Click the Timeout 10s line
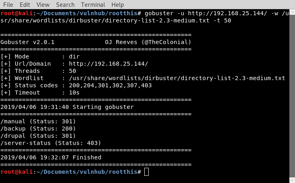 [40, 93]
